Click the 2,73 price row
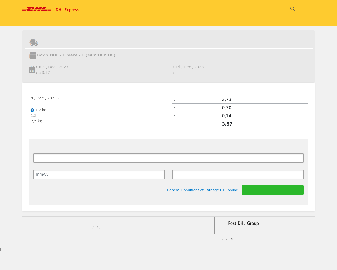 (x=226, y=99)
